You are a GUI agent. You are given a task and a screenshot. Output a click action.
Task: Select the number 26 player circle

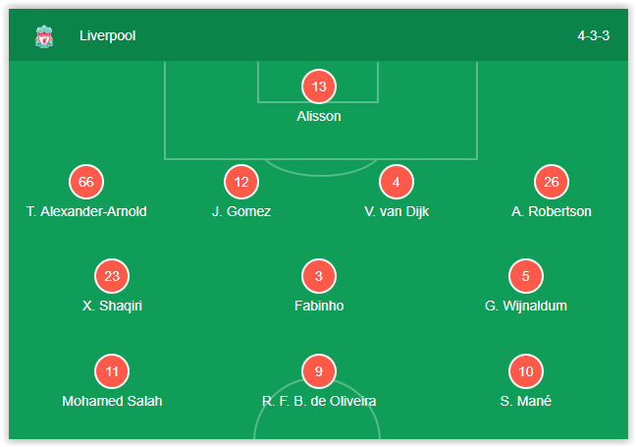point(552,182)
